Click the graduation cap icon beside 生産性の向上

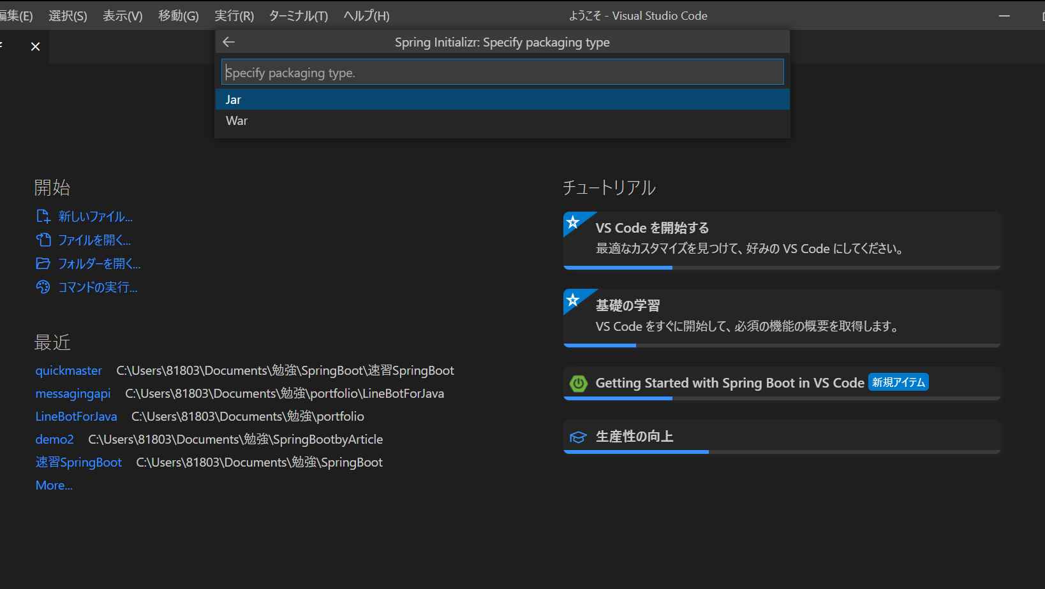(578, 437)
